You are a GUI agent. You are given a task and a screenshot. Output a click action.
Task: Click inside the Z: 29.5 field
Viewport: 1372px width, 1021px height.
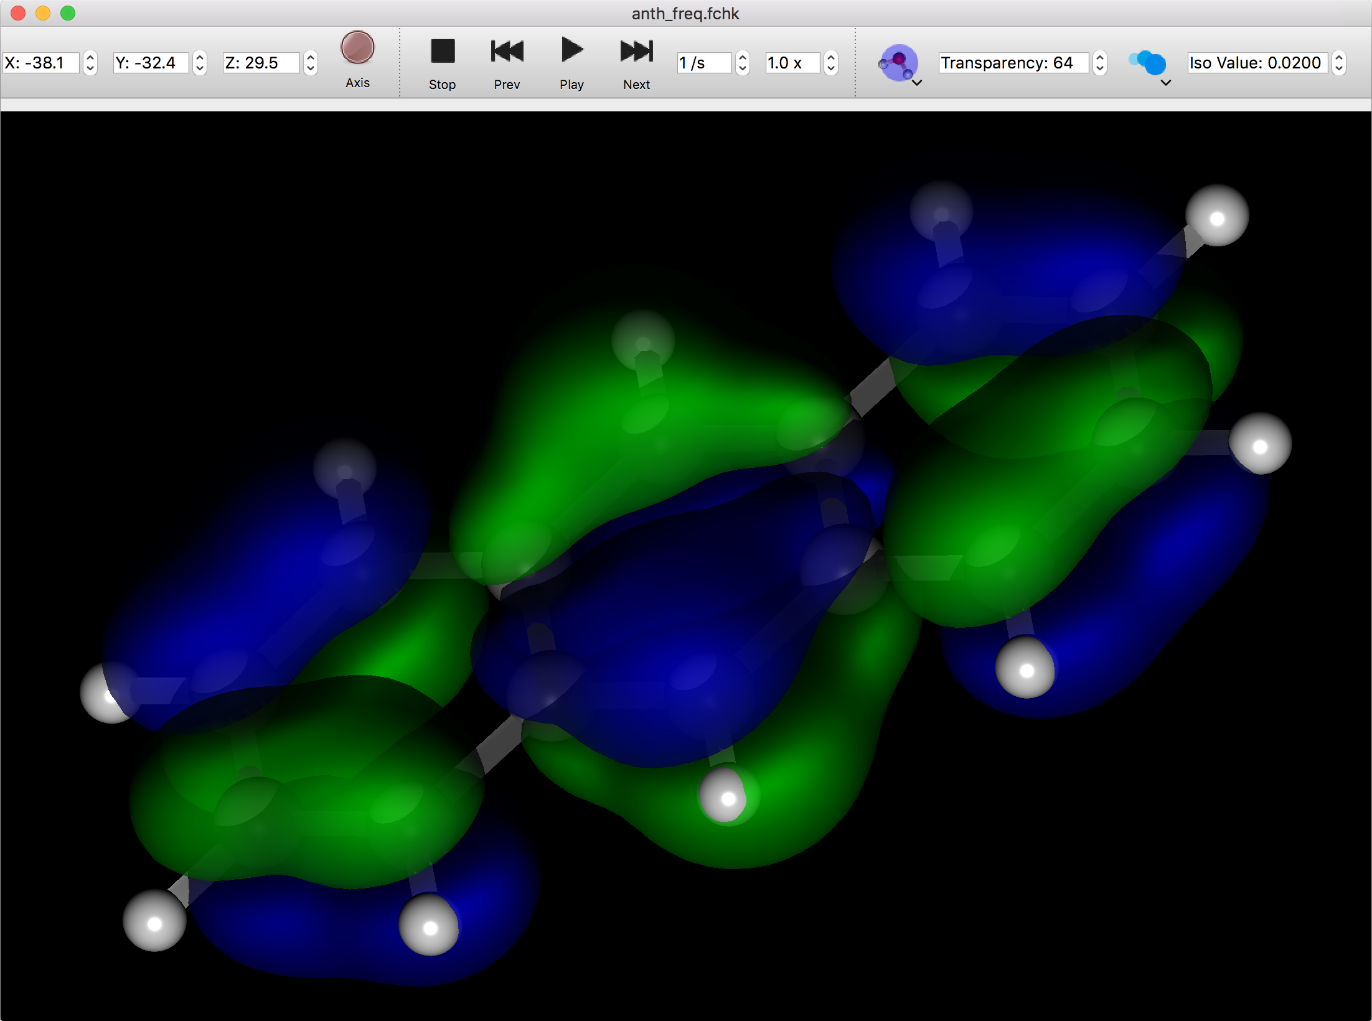[261, 62]
